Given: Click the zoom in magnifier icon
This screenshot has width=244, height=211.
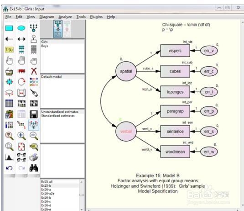Looking at the screenshot, I should [x=21, y=136].
